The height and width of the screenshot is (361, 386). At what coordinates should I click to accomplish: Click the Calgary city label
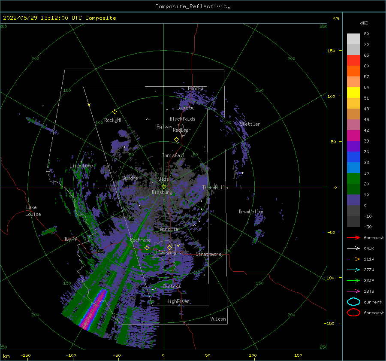point(167,252)
